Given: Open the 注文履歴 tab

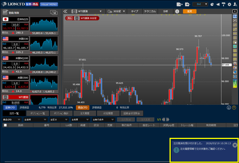Looking at the screenshot, I should coord(85,114).
